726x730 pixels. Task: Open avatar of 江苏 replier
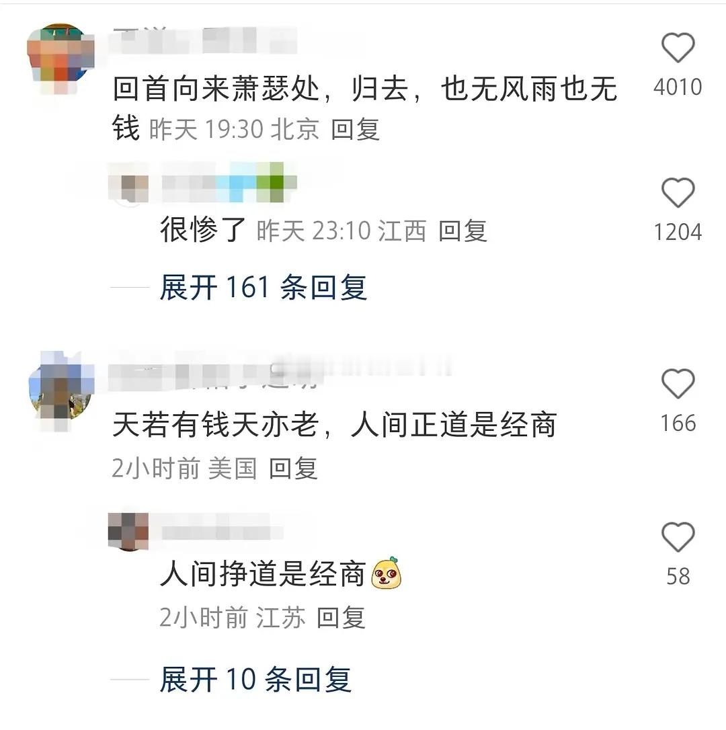point(128,531)
